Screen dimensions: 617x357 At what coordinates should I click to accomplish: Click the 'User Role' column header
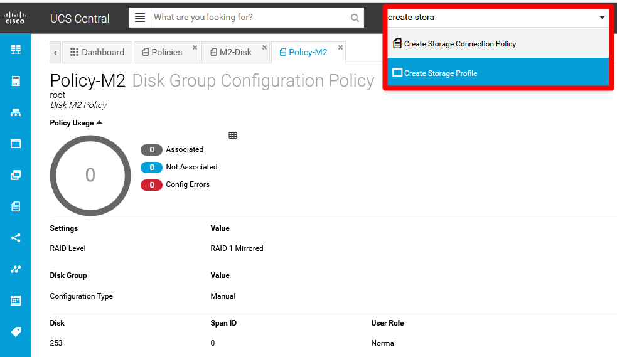click(x=388, y=323)
